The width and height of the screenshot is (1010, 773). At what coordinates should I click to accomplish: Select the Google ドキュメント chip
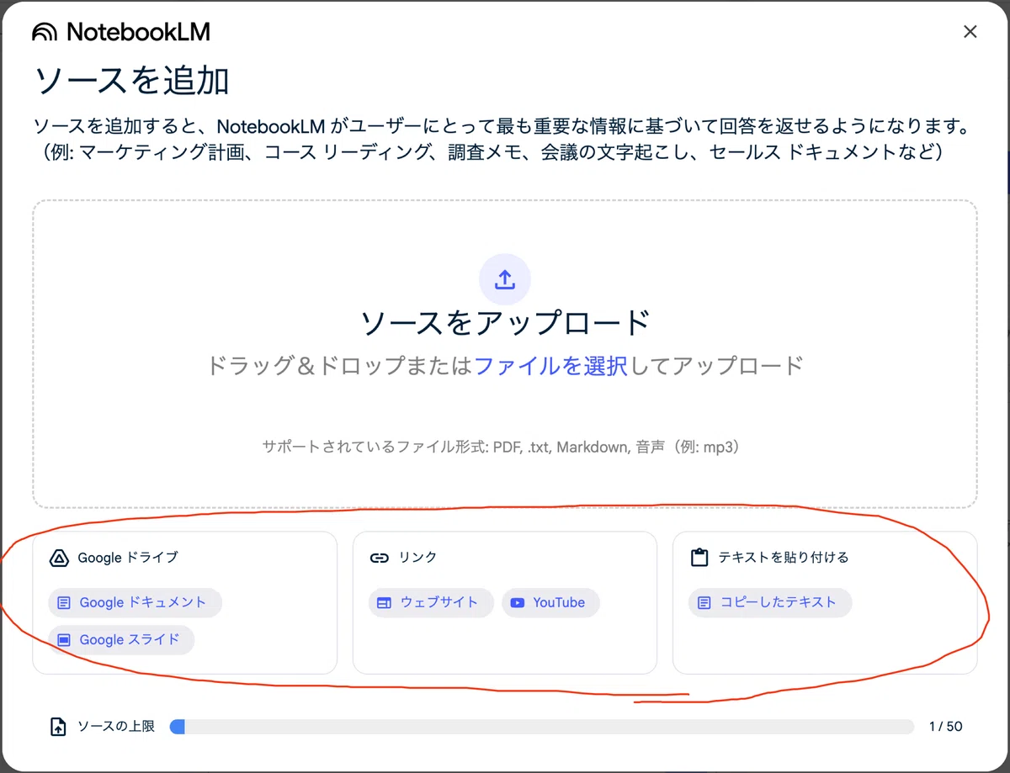point(135,602)
